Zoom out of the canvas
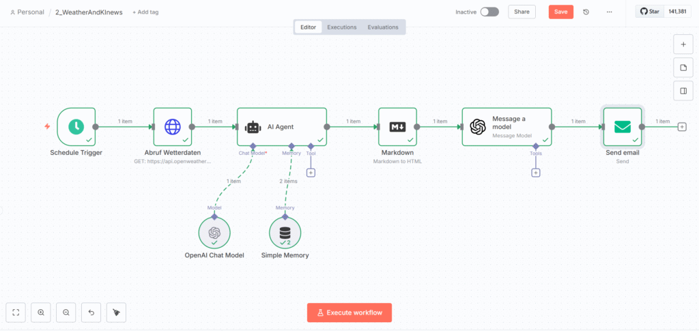Screen dimensions: 699x331 66,312
